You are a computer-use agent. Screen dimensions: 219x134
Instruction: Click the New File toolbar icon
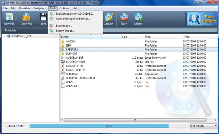pos(9,17)
